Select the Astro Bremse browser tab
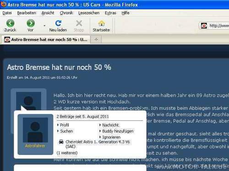229x171 pixels. (x=45, y=40)
